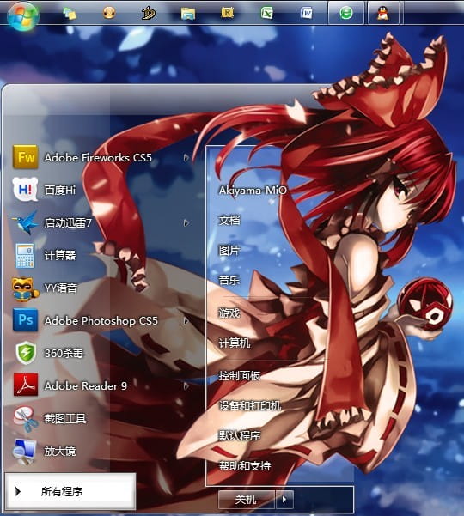Click the Windows Start orb

tap(23, 15)
